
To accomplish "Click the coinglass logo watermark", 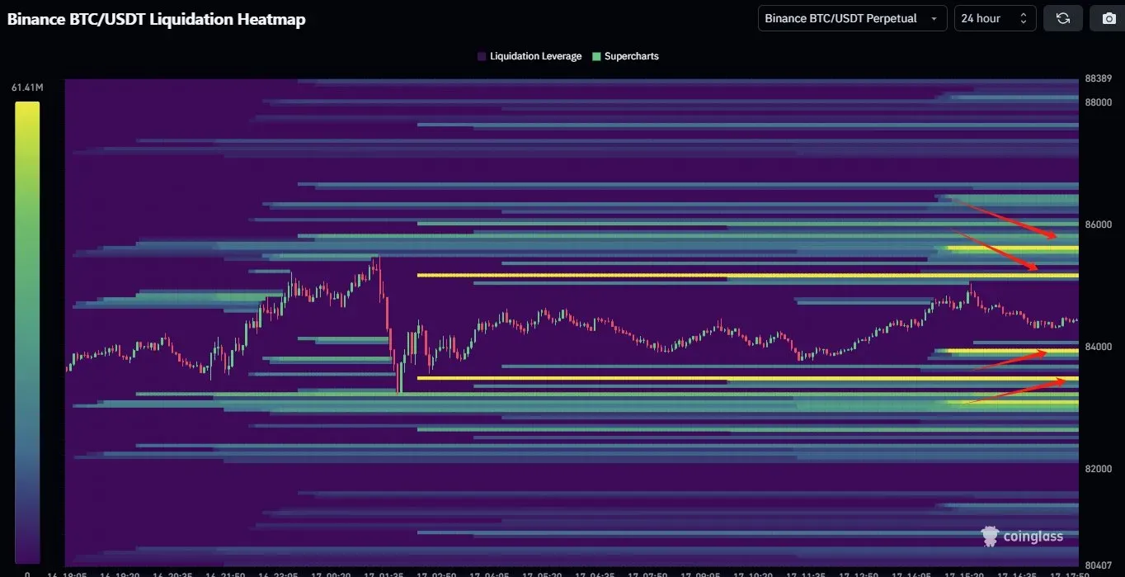I will [1022, 537].
